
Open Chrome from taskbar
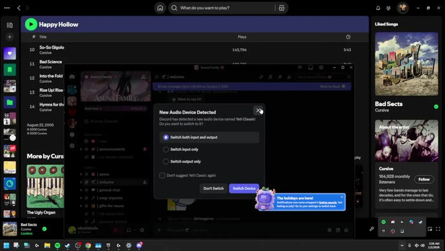[88, 246]
